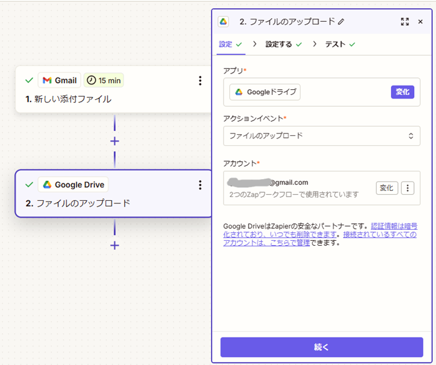This screenshot has width=436, height=365.
Task: Select the step 2 ファイルのアップロード card
Action: (114, 193)
